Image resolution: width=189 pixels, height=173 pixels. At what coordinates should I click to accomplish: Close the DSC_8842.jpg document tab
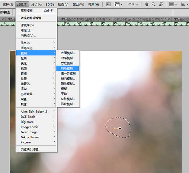click(169, 19)
